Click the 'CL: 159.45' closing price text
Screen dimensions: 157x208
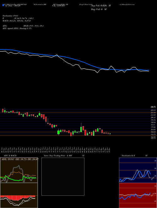coord(58,6)
